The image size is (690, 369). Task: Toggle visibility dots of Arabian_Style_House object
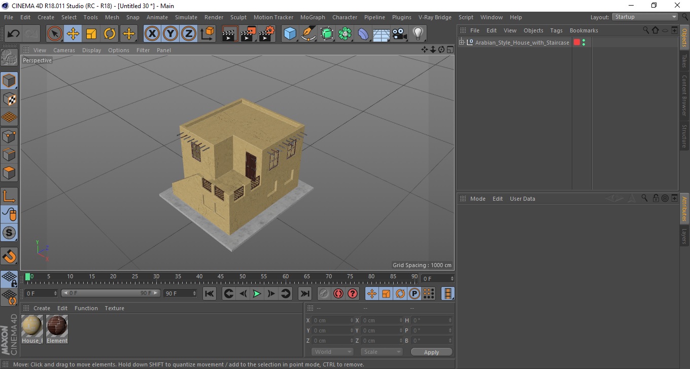tap(584, 43)
